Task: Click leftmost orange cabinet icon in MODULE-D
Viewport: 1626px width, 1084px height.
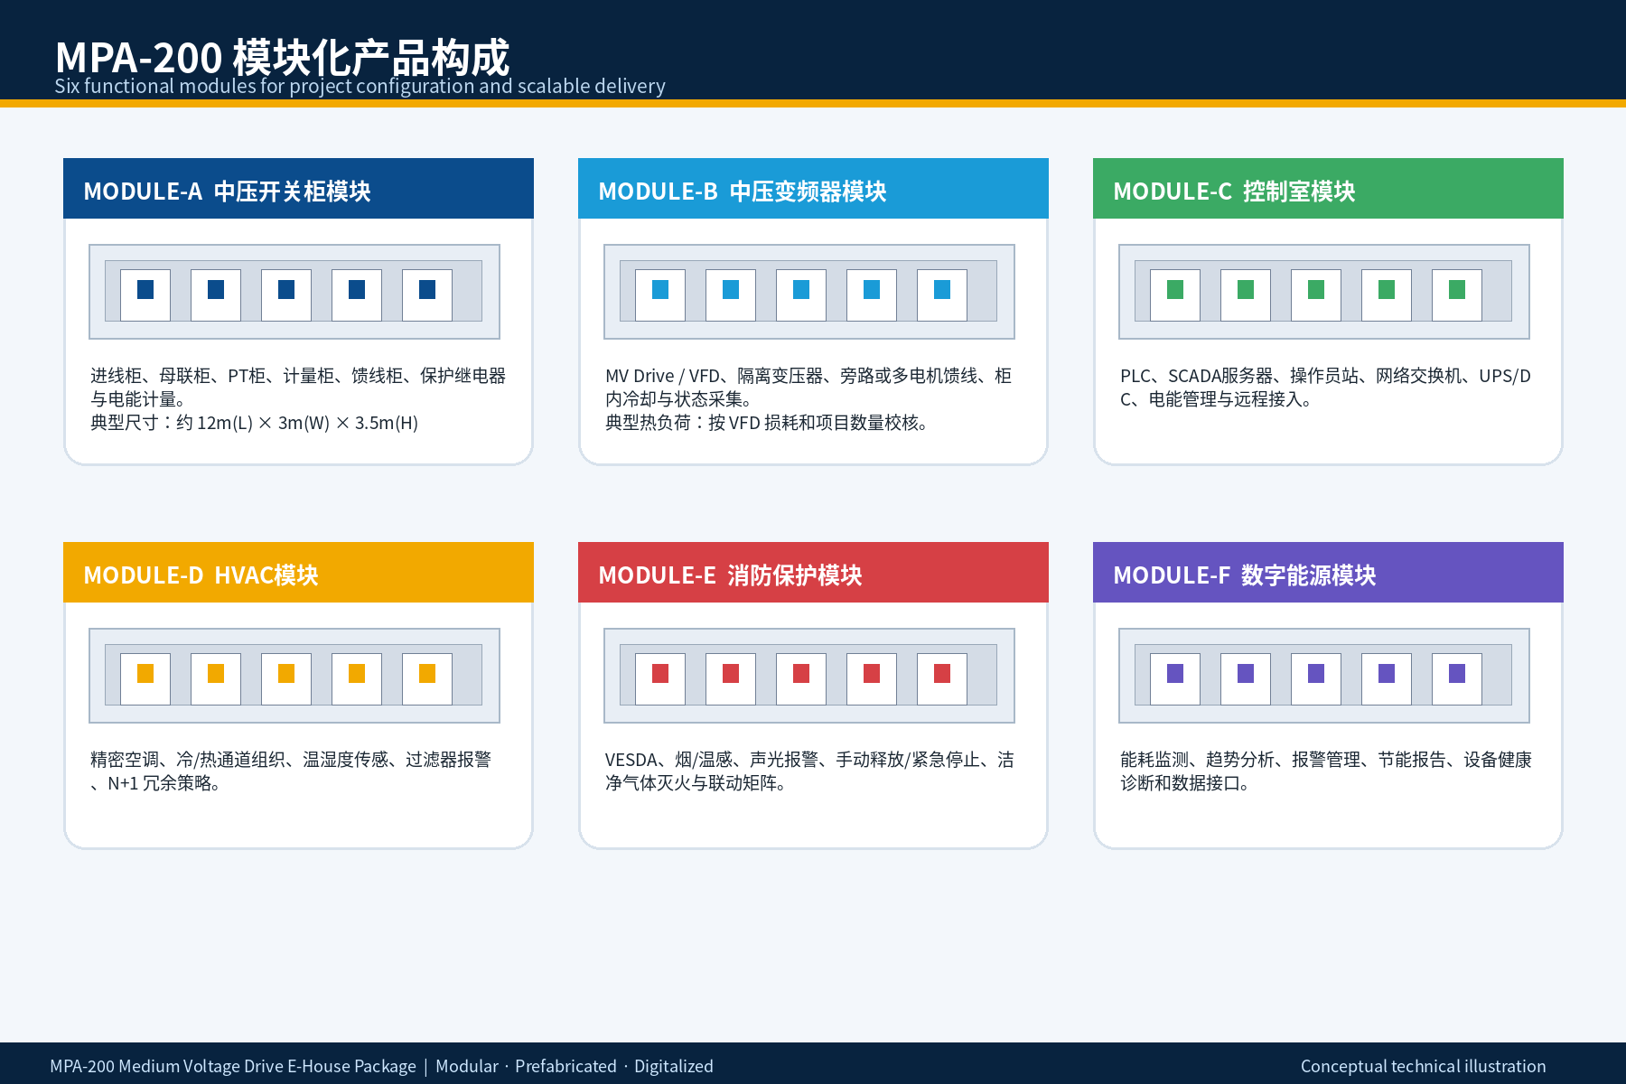Action: 145,678
